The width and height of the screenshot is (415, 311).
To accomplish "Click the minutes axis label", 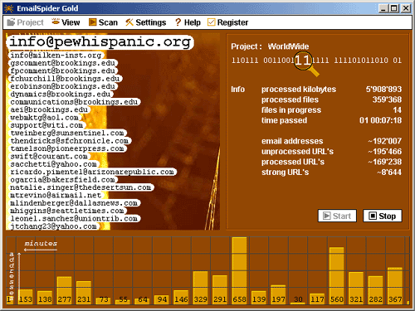I will click(41, 244).
